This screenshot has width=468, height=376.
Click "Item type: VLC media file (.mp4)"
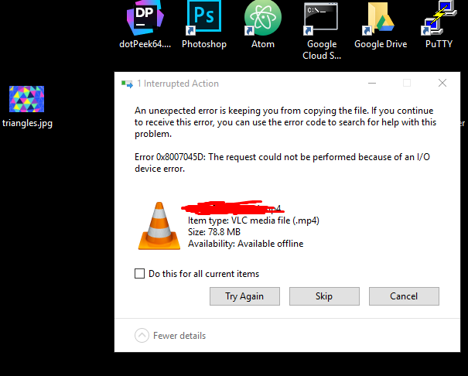pos(254,220)
